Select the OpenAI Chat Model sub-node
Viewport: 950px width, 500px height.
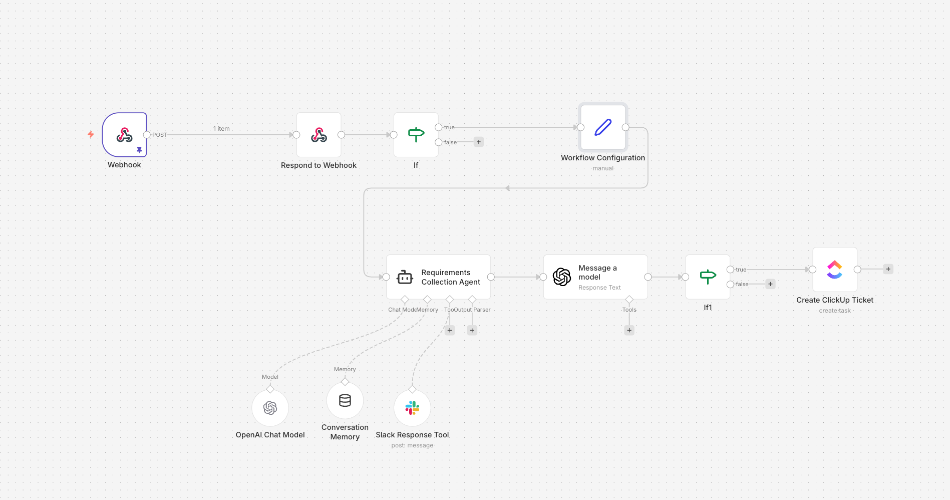tap(270, 408)
